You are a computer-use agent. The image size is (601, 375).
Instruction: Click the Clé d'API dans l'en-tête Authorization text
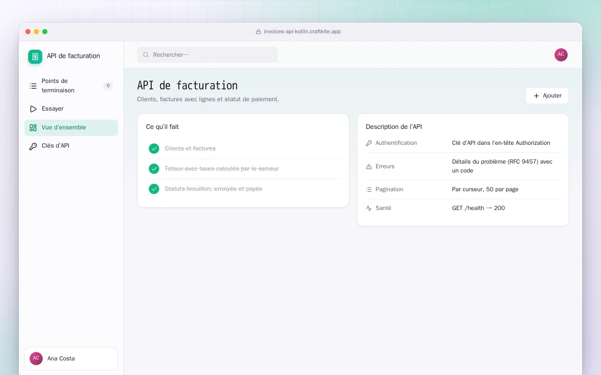(x=501, y=143)
